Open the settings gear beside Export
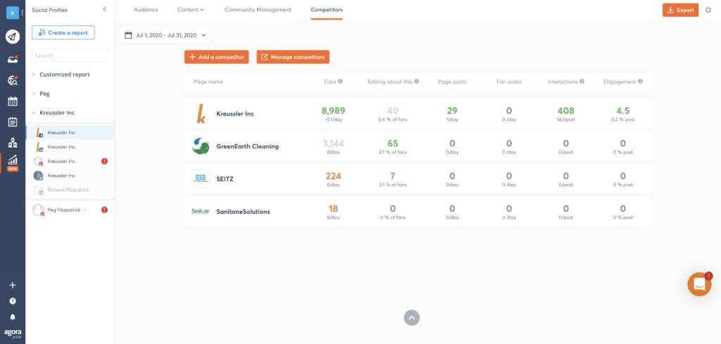 708,10
